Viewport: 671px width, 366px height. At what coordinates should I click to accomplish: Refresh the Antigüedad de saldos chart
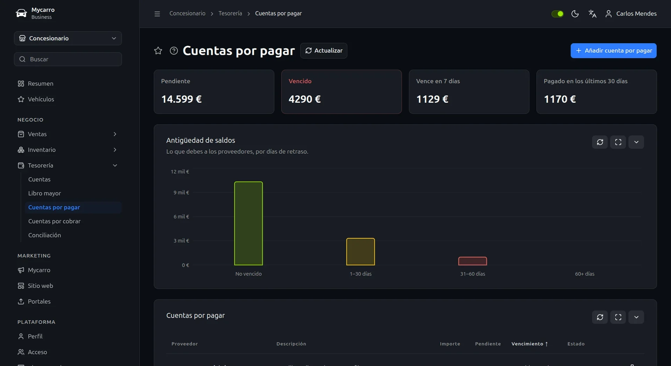click(600, 142)
